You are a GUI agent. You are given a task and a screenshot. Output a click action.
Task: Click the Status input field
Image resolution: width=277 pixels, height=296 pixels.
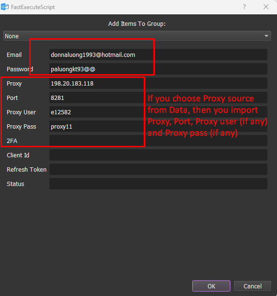[x=158, y=184]
